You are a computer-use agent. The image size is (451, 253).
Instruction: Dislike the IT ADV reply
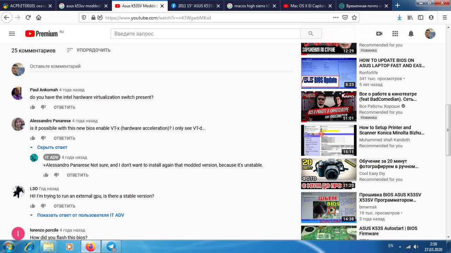(56, 175)
